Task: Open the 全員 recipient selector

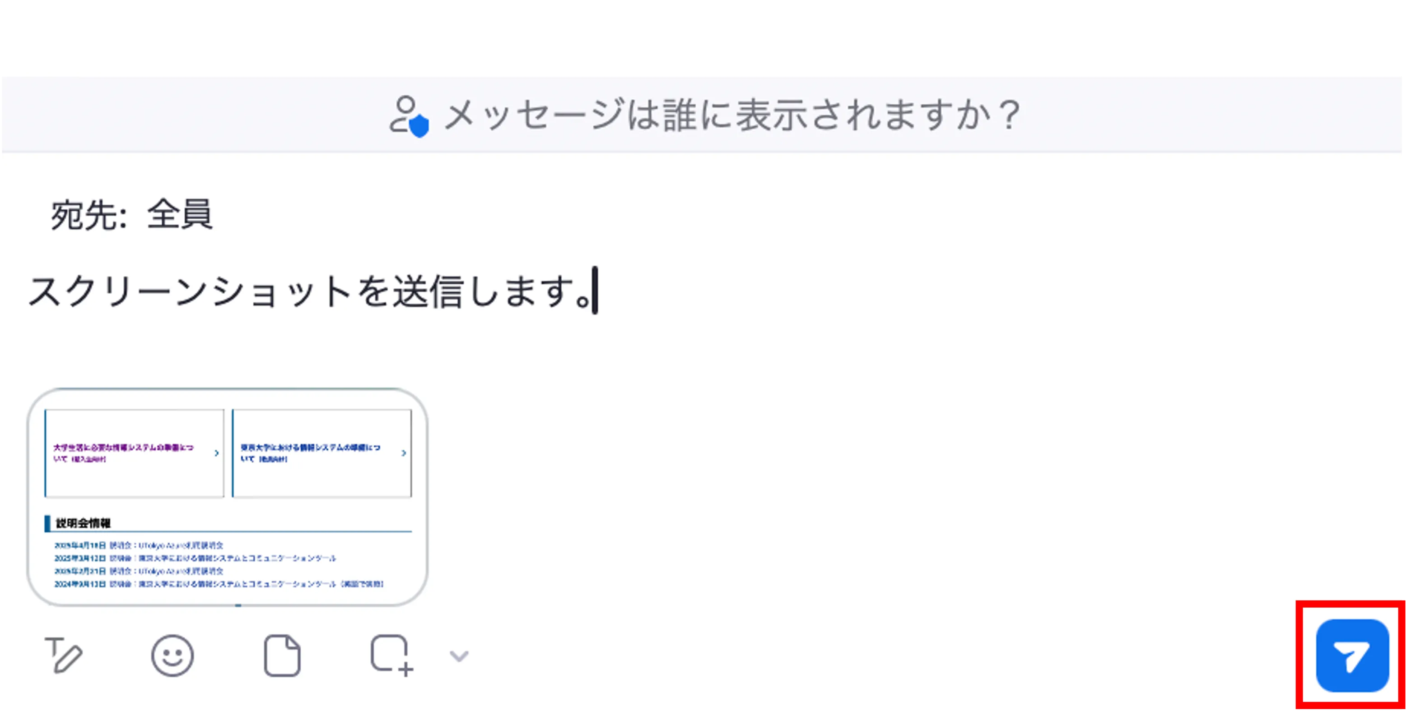Action: tap(179, 214)
